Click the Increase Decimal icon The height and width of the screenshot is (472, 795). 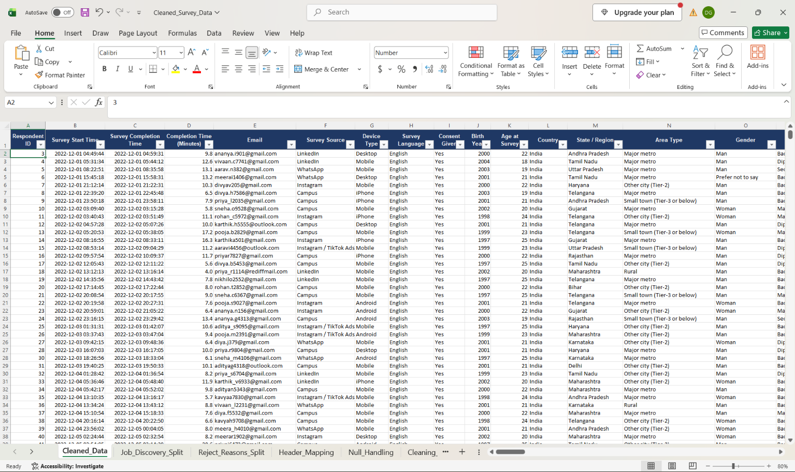pos(429,69)
